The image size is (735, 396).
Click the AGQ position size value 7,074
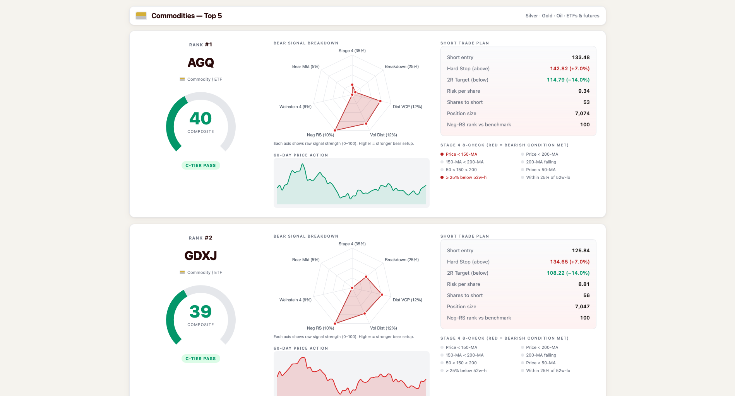582,114
